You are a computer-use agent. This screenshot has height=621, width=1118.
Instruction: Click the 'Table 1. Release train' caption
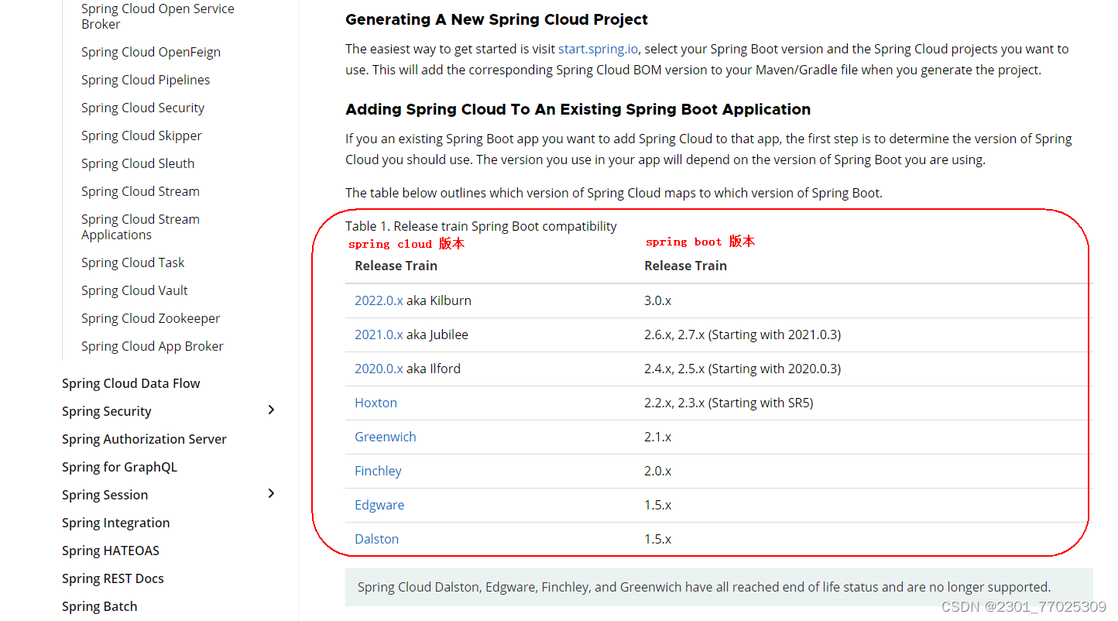click(481, 226)
